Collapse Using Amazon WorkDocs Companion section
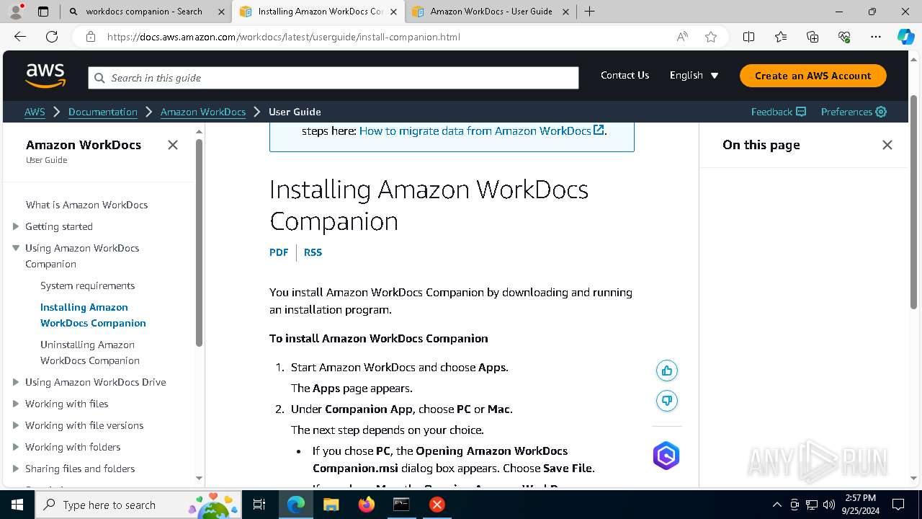The image size is (922, 519). coord(16,248)
